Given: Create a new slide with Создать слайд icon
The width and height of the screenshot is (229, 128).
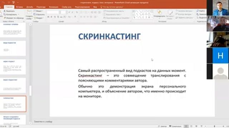Looking at the screenshot, I should point(29,12).
